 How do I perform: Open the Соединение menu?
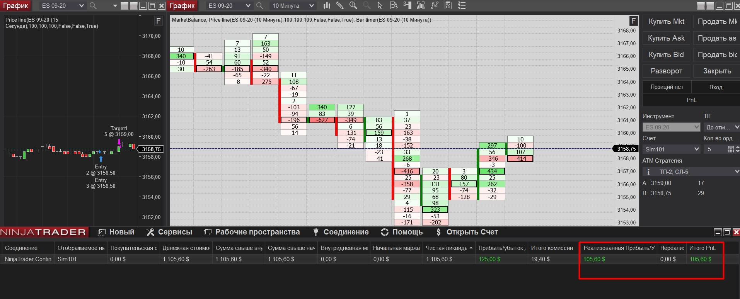click(x=341, y=232)
